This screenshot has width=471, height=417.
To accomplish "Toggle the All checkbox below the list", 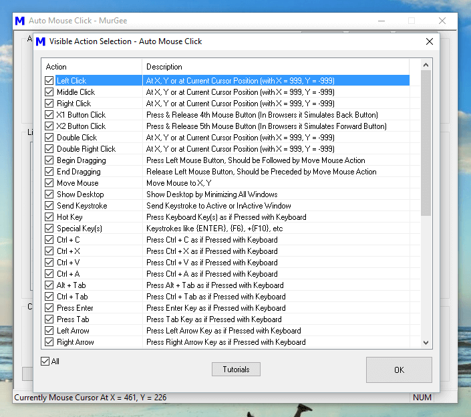I will (45, 361).
